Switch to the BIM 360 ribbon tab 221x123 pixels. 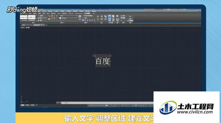coord(71,13)
